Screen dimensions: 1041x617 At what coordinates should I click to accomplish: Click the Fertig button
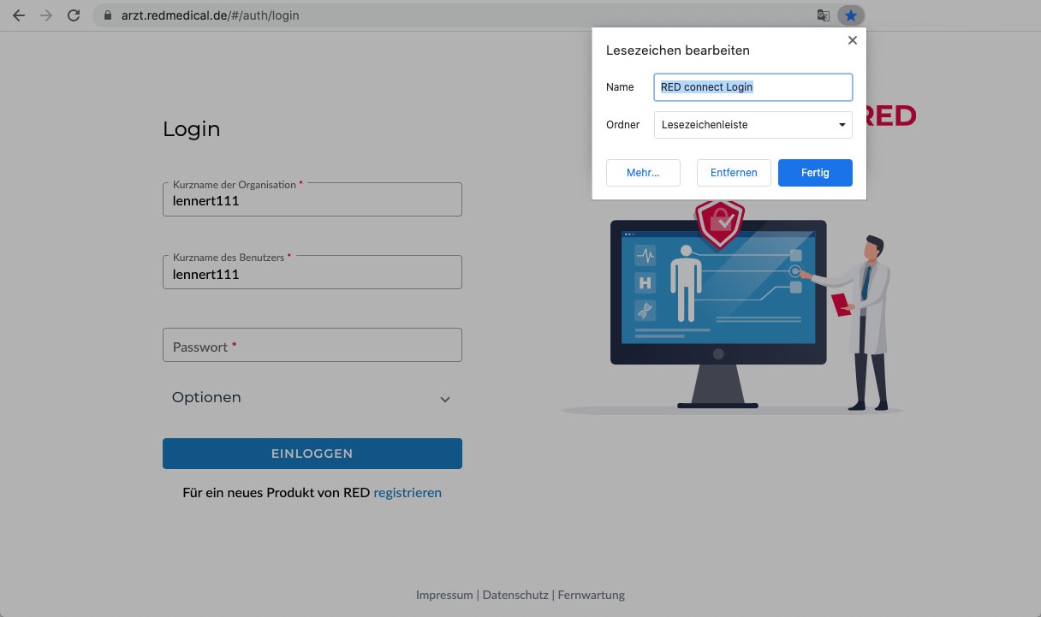814,172
